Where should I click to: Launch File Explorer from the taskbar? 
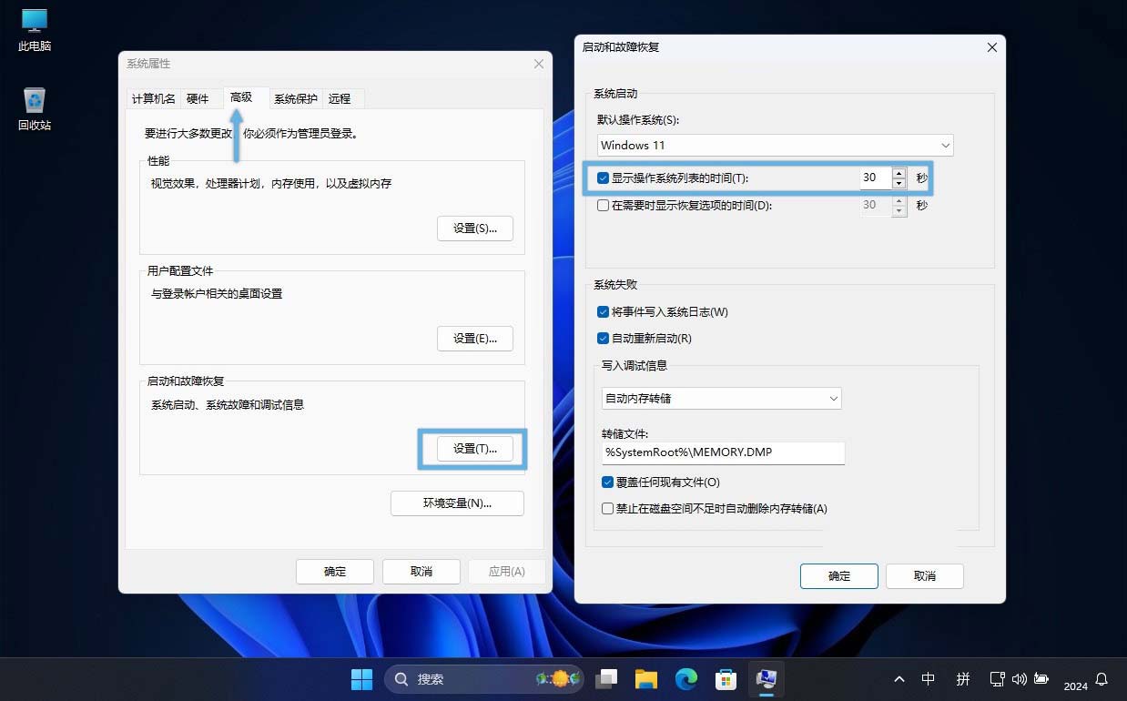pos(646,679)
